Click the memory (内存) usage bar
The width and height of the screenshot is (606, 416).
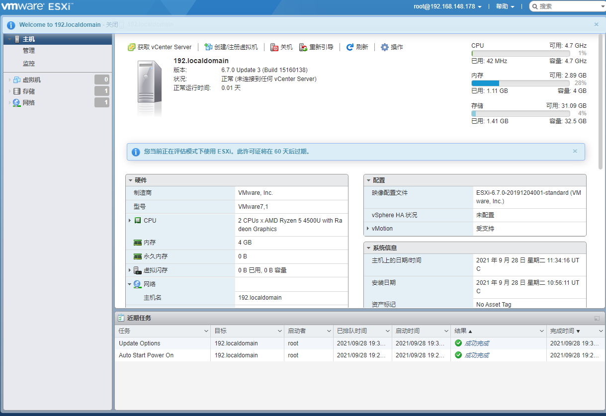[x=520, y=83]
